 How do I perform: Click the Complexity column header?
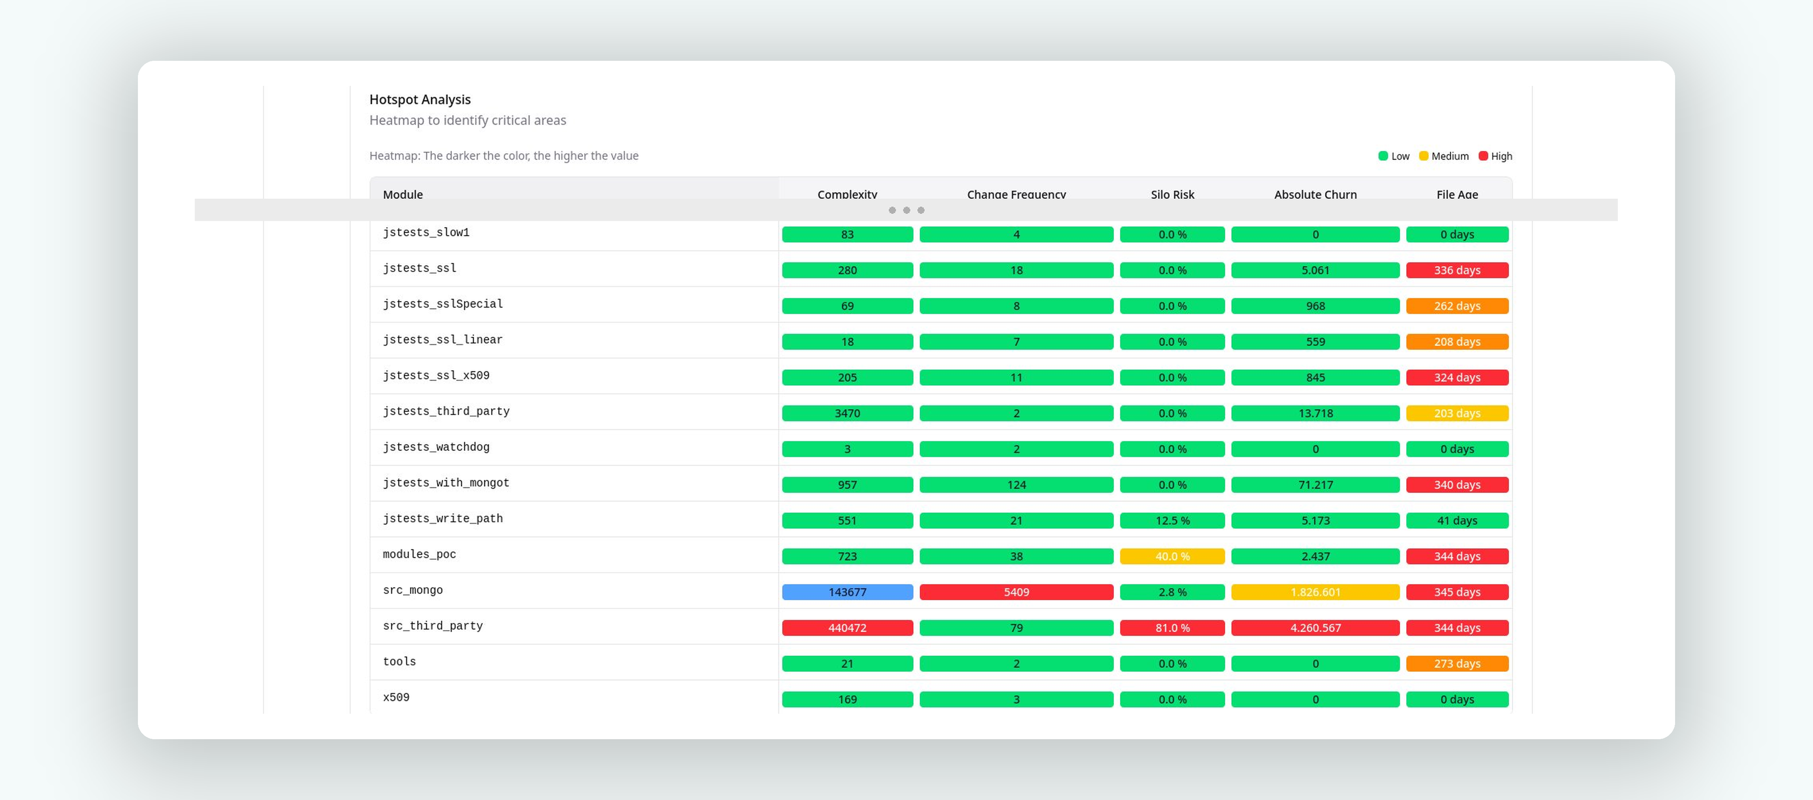(847, 194)
